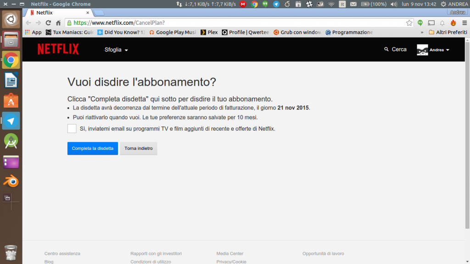470x264 pixels.
Task: Expand the Andrea account dropdown arrow
Action: coord(448,50)
